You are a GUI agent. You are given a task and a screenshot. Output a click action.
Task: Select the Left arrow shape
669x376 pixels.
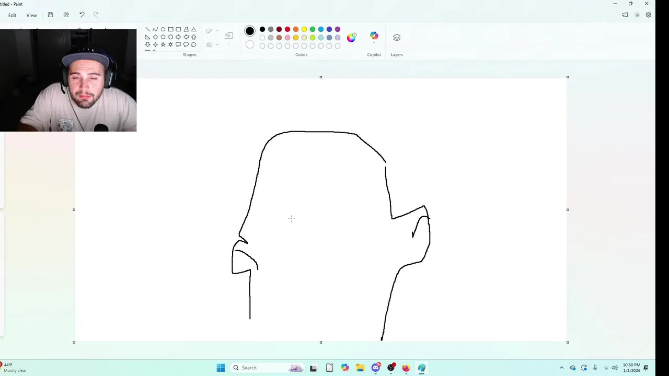coord(186,37)
